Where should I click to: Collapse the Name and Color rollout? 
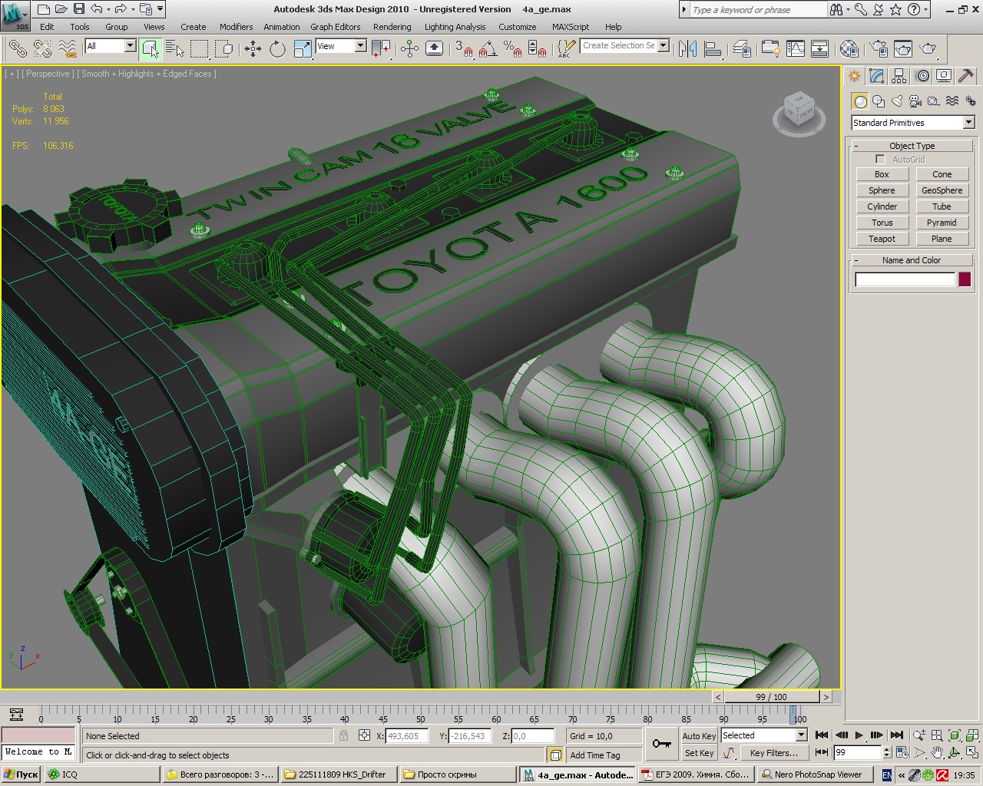click(912, 260)
